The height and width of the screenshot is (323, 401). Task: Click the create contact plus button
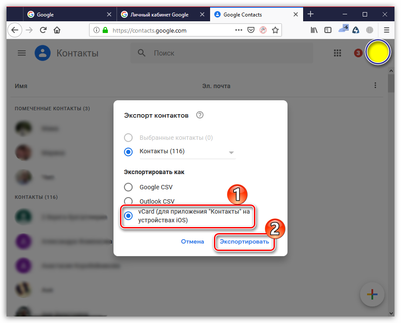tap(372, 294)
